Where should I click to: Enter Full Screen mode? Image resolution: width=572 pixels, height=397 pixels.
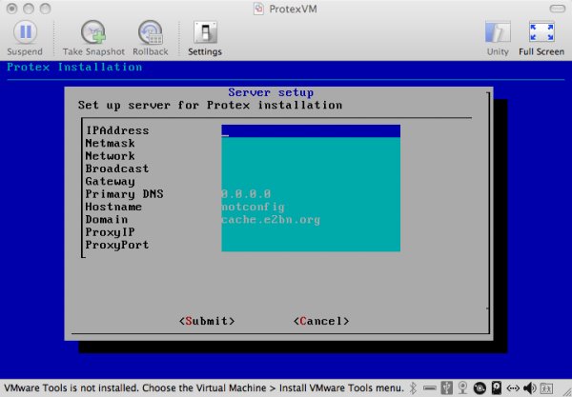[x=541, y=38]
